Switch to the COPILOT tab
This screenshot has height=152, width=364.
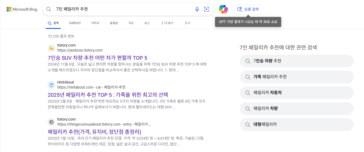click(x=75, y=23)
